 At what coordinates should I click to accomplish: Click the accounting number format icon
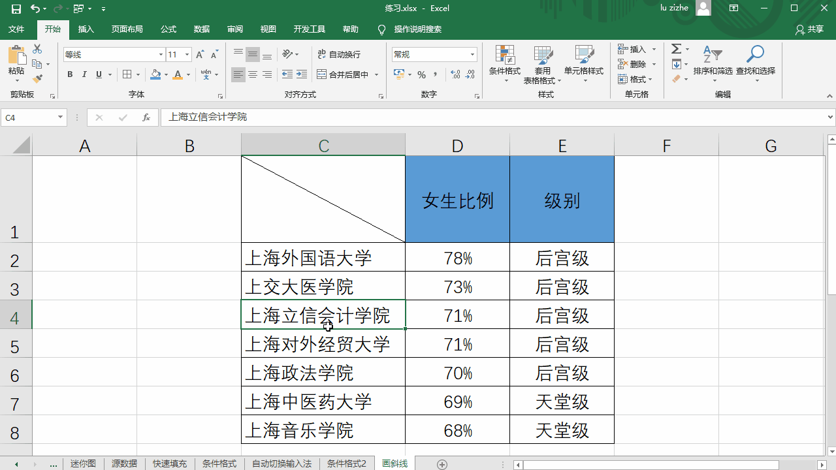[x=399, y=74]
